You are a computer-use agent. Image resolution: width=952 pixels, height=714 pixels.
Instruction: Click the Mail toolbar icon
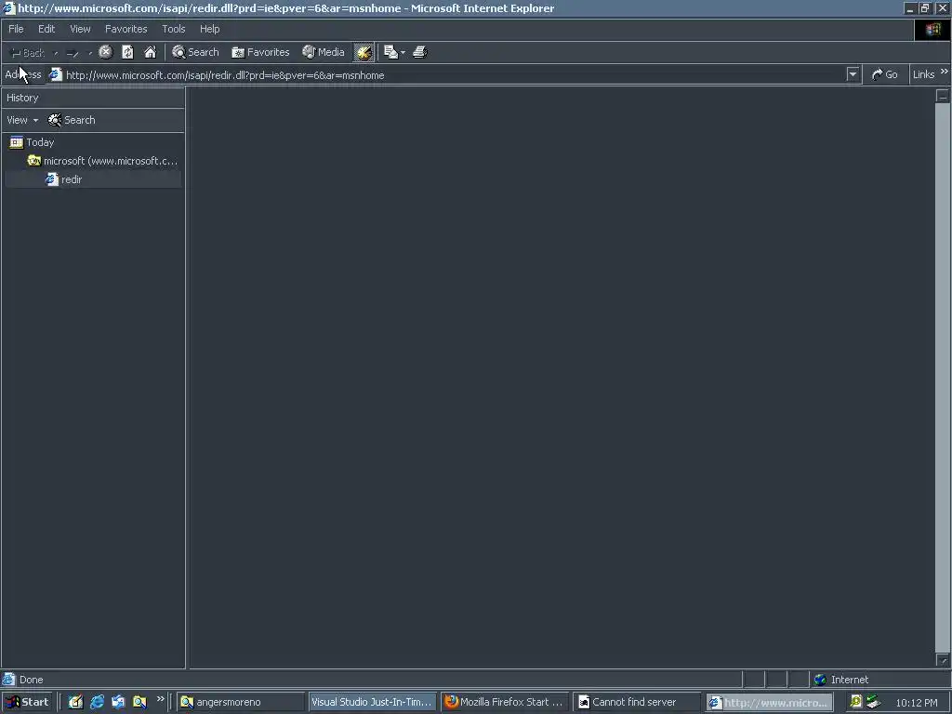click(390, 52)
